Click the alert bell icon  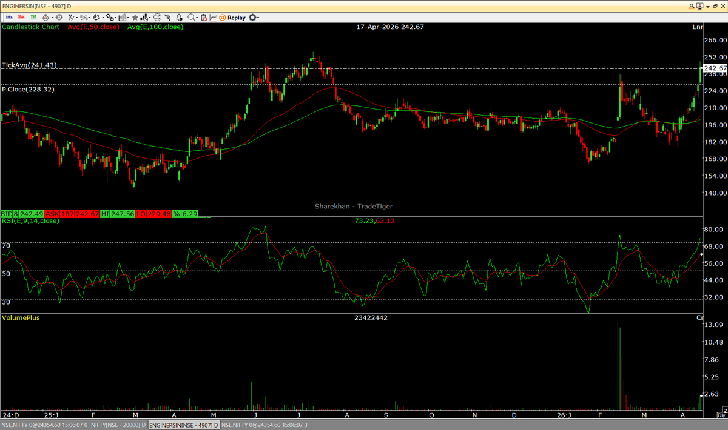click(179, 18)
